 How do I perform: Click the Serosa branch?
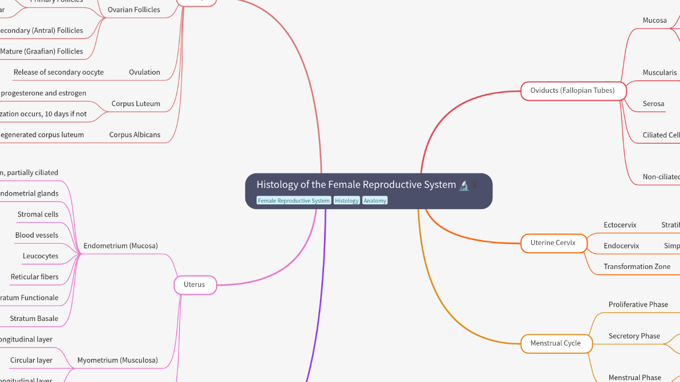(x=653, y=104)
